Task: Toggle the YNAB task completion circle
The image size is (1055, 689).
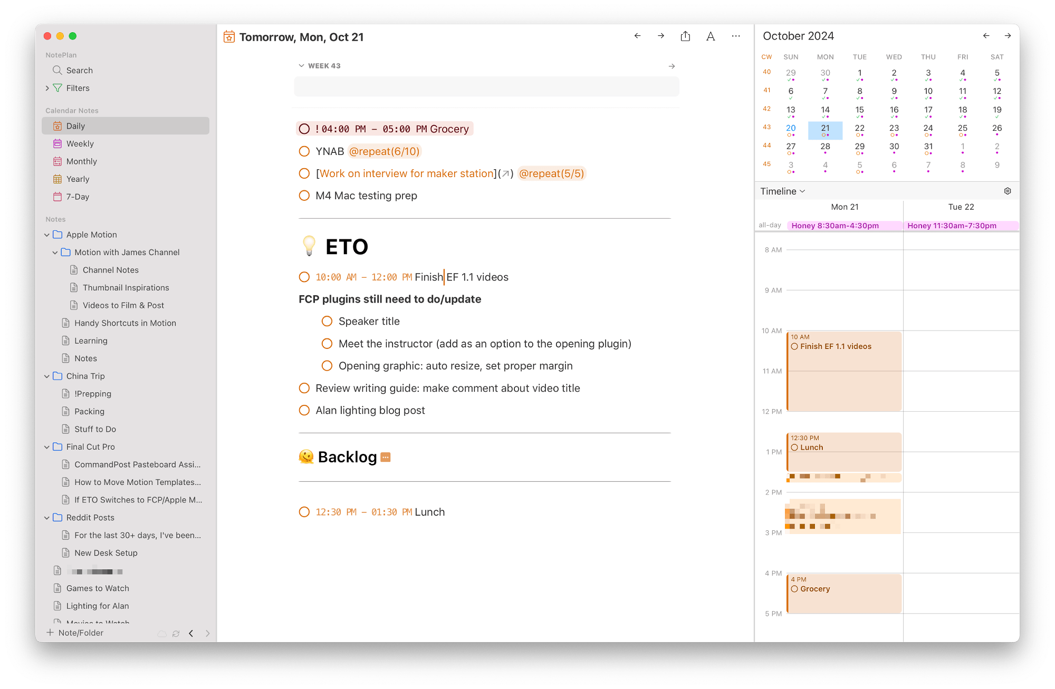Action: pos(305,151)
